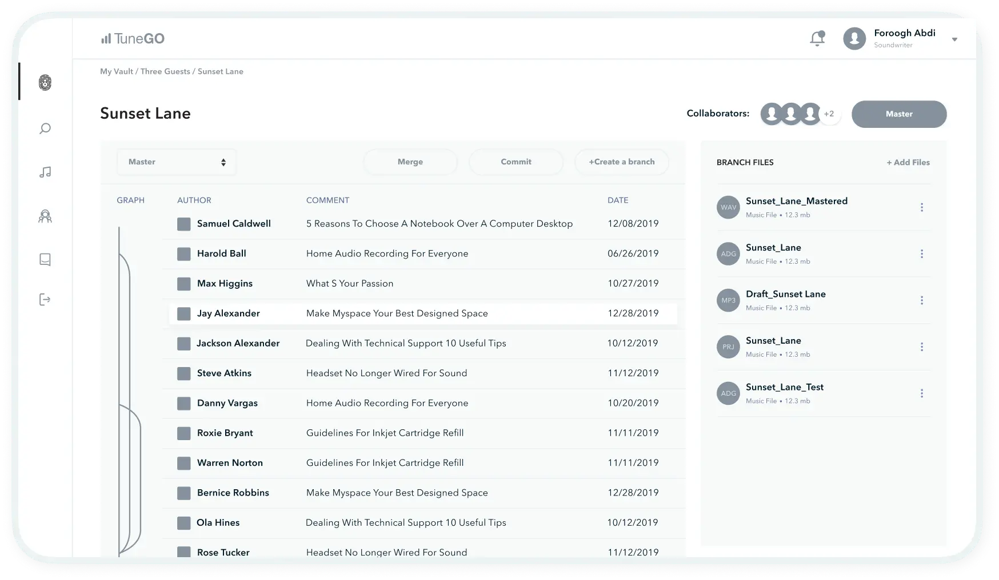Open Three Guests from the breadcrumb
The height and width of the screenshot is (580, 999).
pyautogui.click(x=165, y=71)
